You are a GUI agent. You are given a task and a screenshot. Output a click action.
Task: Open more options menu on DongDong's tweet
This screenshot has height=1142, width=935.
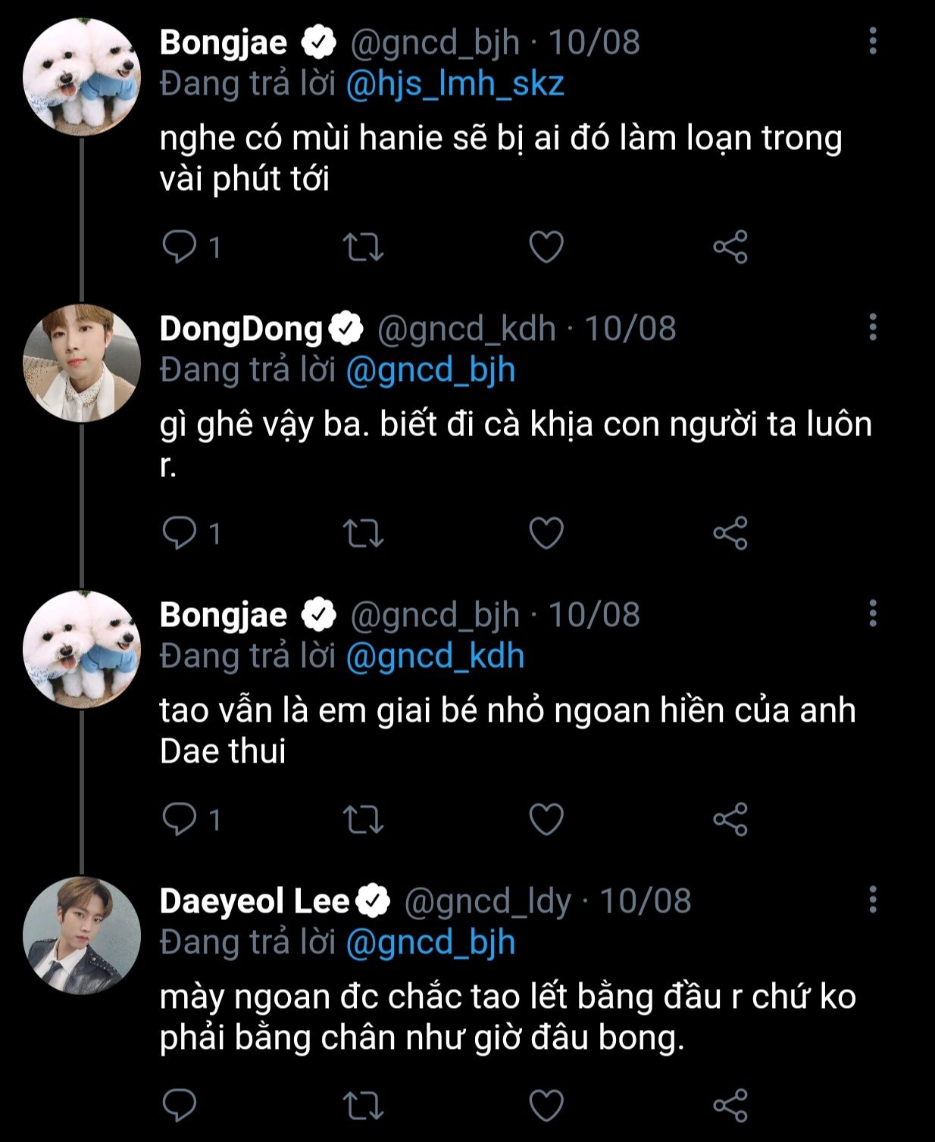[873, 327]
